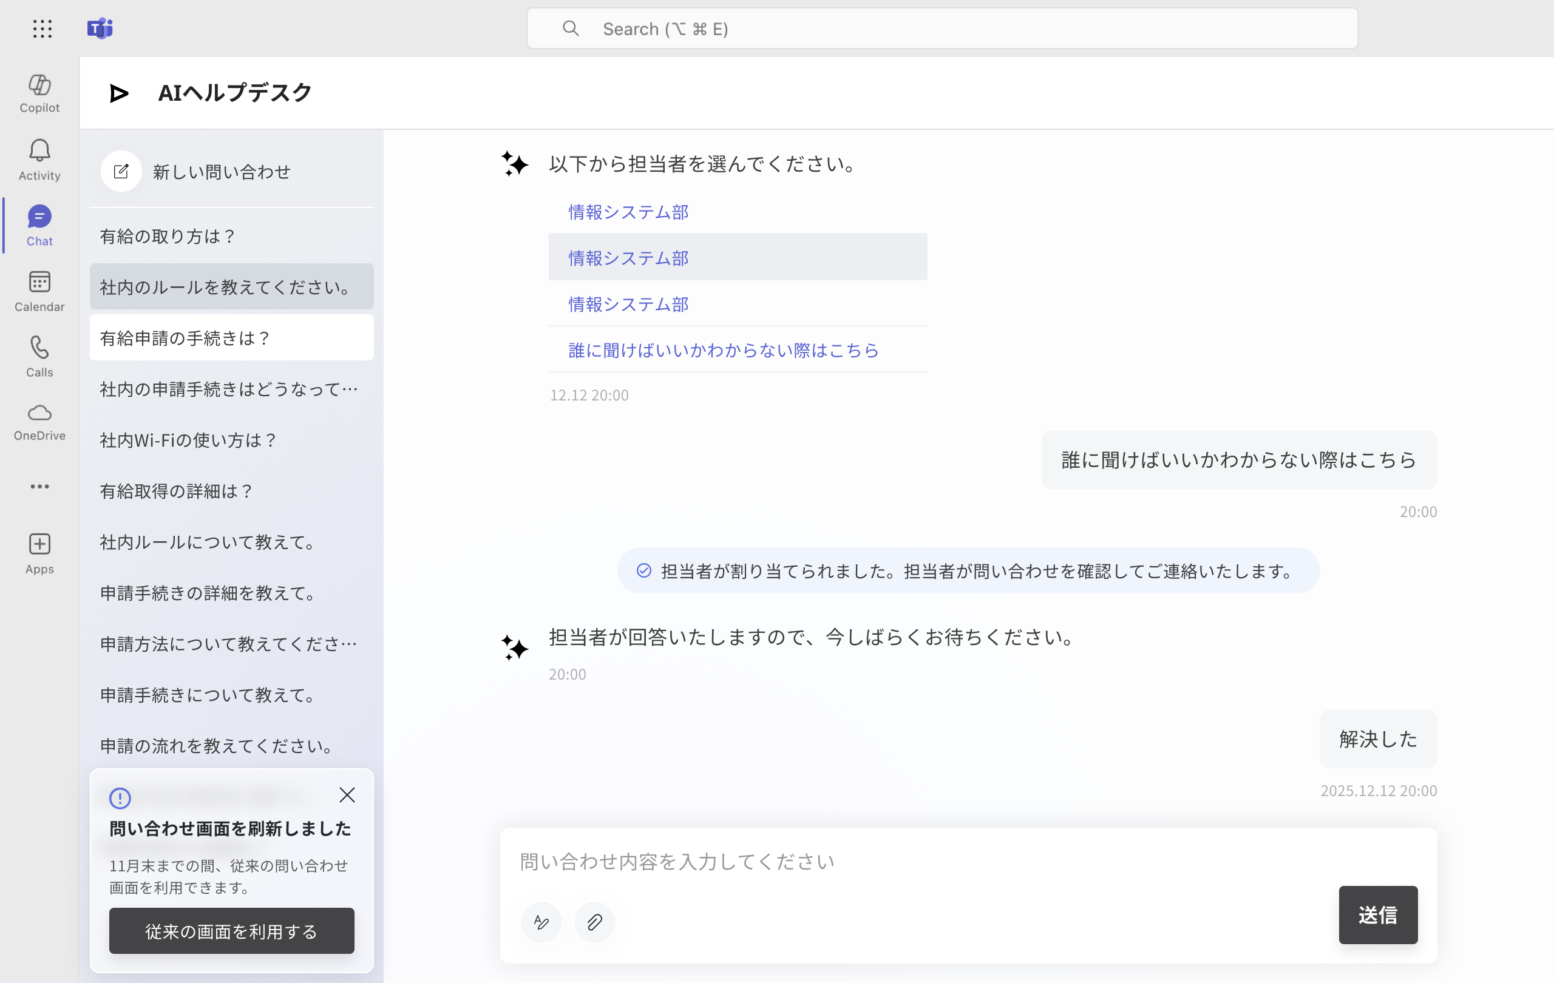Open history item 社内のルールを教えてください。
The image size is (1554, 983).
click(232, 286)
